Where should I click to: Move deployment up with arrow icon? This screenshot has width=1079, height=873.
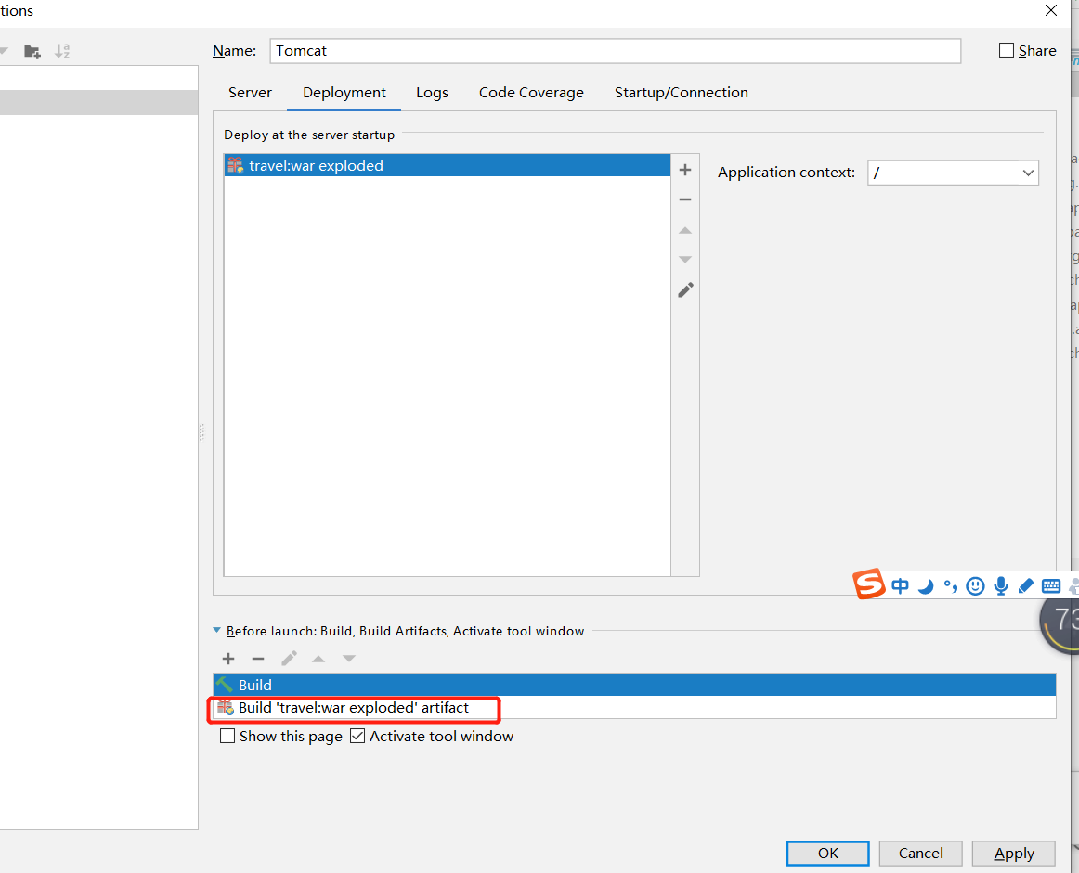pyautogui.click(x=684, y=230)
